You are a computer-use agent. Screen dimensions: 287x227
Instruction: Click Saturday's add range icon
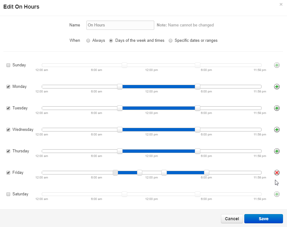pos(277,194)
